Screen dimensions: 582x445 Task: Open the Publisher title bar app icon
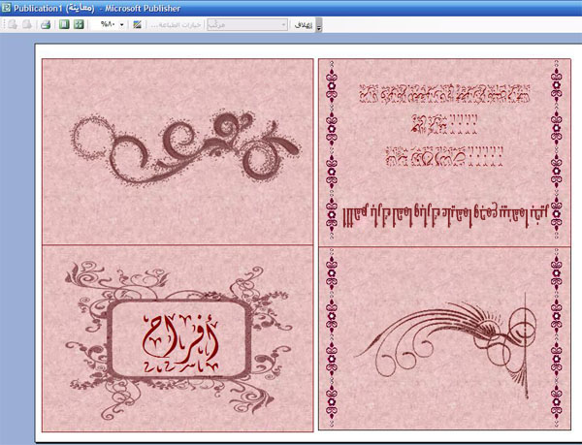tap(7, 7)
